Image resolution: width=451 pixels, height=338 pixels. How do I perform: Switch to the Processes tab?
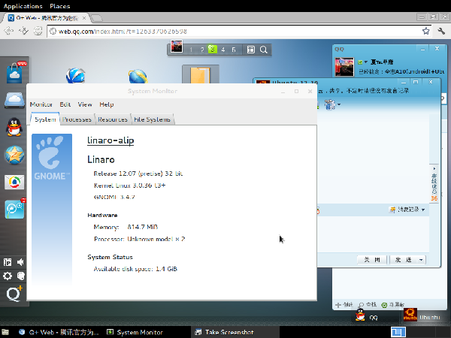click(x=77, y=119)
